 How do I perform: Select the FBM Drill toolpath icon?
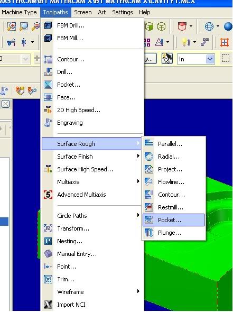48,26
